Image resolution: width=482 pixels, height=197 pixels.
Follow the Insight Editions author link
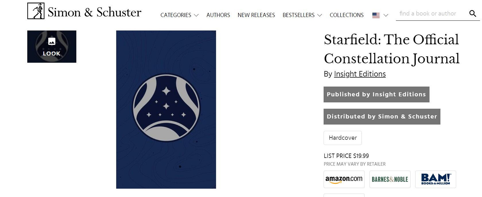(x=360, y=74)
